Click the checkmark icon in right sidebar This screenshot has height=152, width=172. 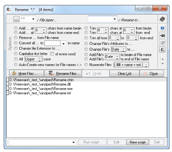click(163, 43)
